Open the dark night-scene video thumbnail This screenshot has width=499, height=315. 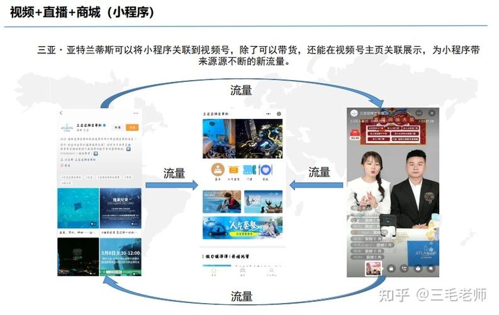tap(78, 257)
